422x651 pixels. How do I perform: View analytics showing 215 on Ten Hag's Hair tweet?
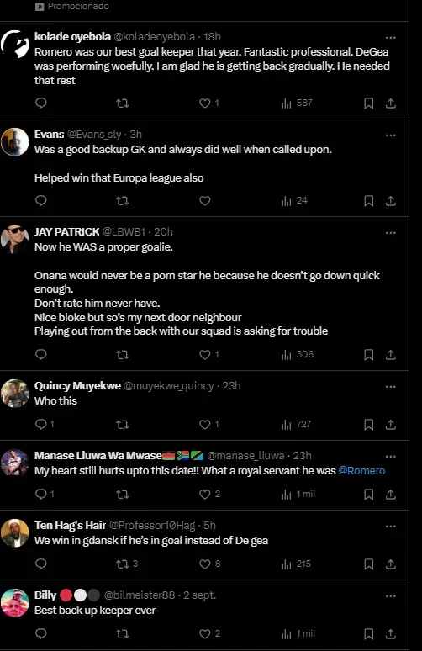tap(296, 564)
